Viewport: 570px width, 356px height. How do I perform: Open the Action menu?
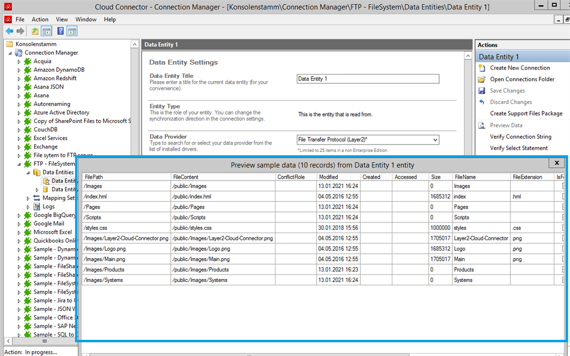click(40, 19)
